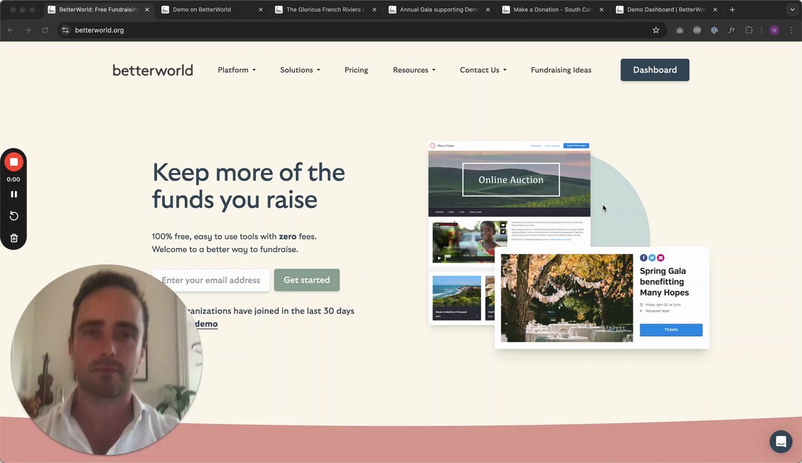Viewport: 802px width, 463px height.
Task: Click the blue Tickets button
Action: [671, 330]
